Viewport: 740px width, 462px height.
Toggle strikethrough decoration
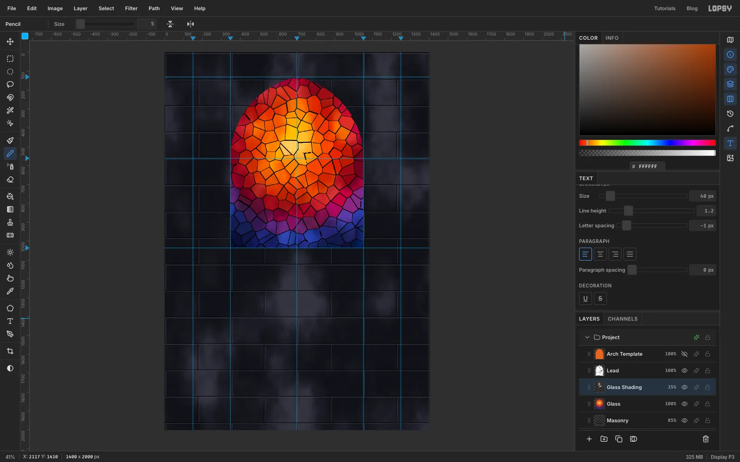click(x=600, y=298)
